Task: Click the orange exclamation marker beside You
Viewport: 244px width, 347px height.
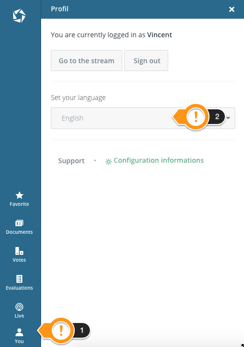Action: (61, 330)
